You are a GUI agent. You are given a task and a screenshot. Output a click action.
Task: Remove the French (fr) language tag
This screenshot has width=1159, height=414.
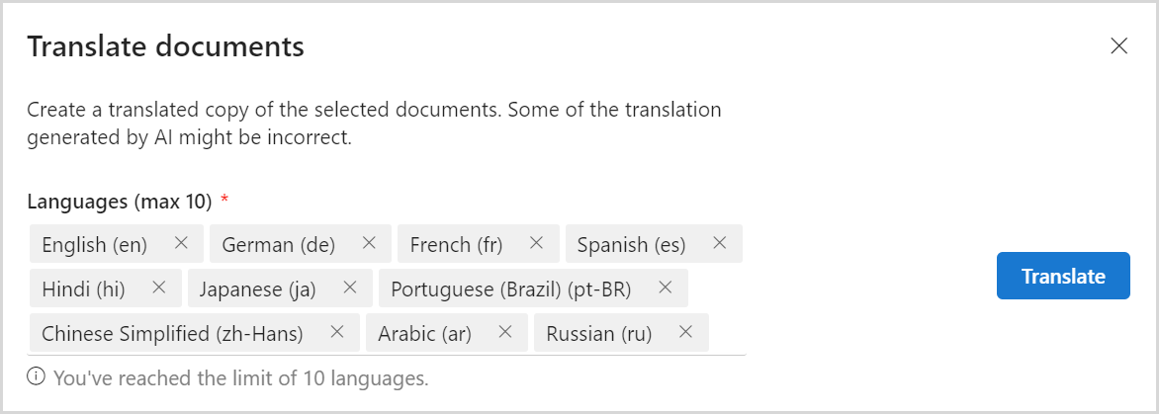[x=537, y=243]
